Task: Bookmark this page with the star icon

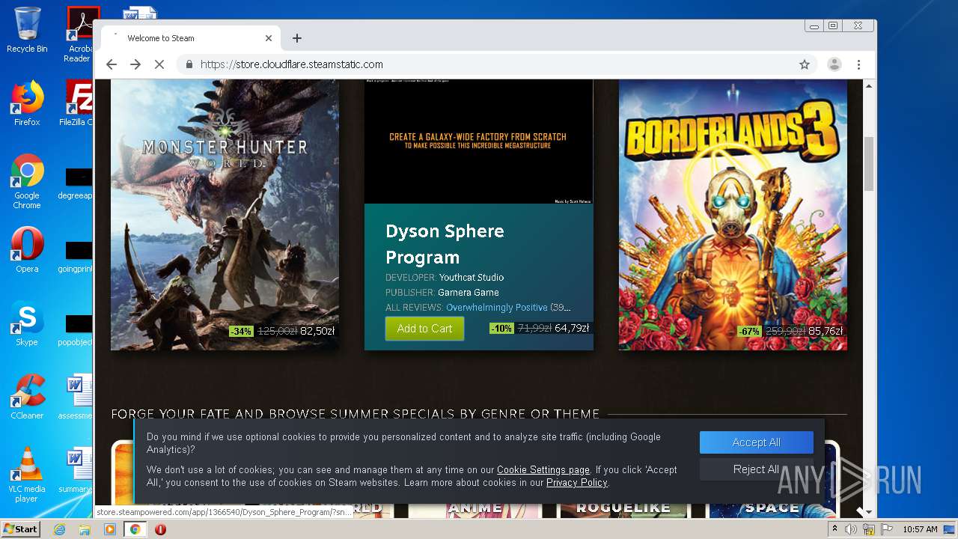Action: tap(805, 64)
